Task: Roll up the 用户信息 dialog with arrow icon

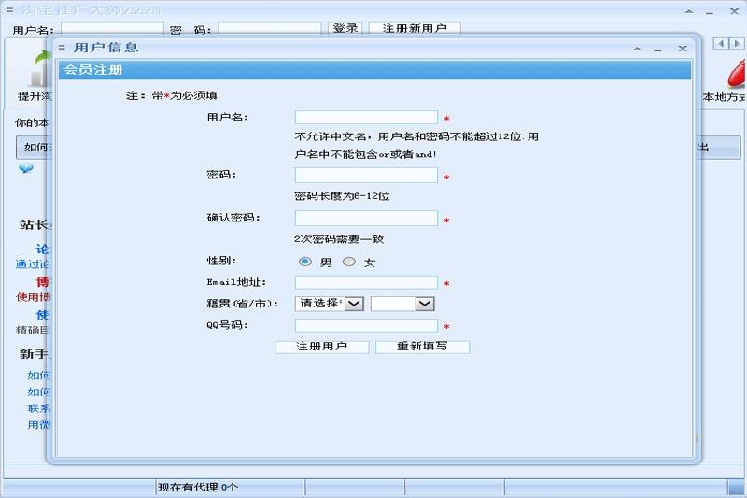Action: point(637,49)
